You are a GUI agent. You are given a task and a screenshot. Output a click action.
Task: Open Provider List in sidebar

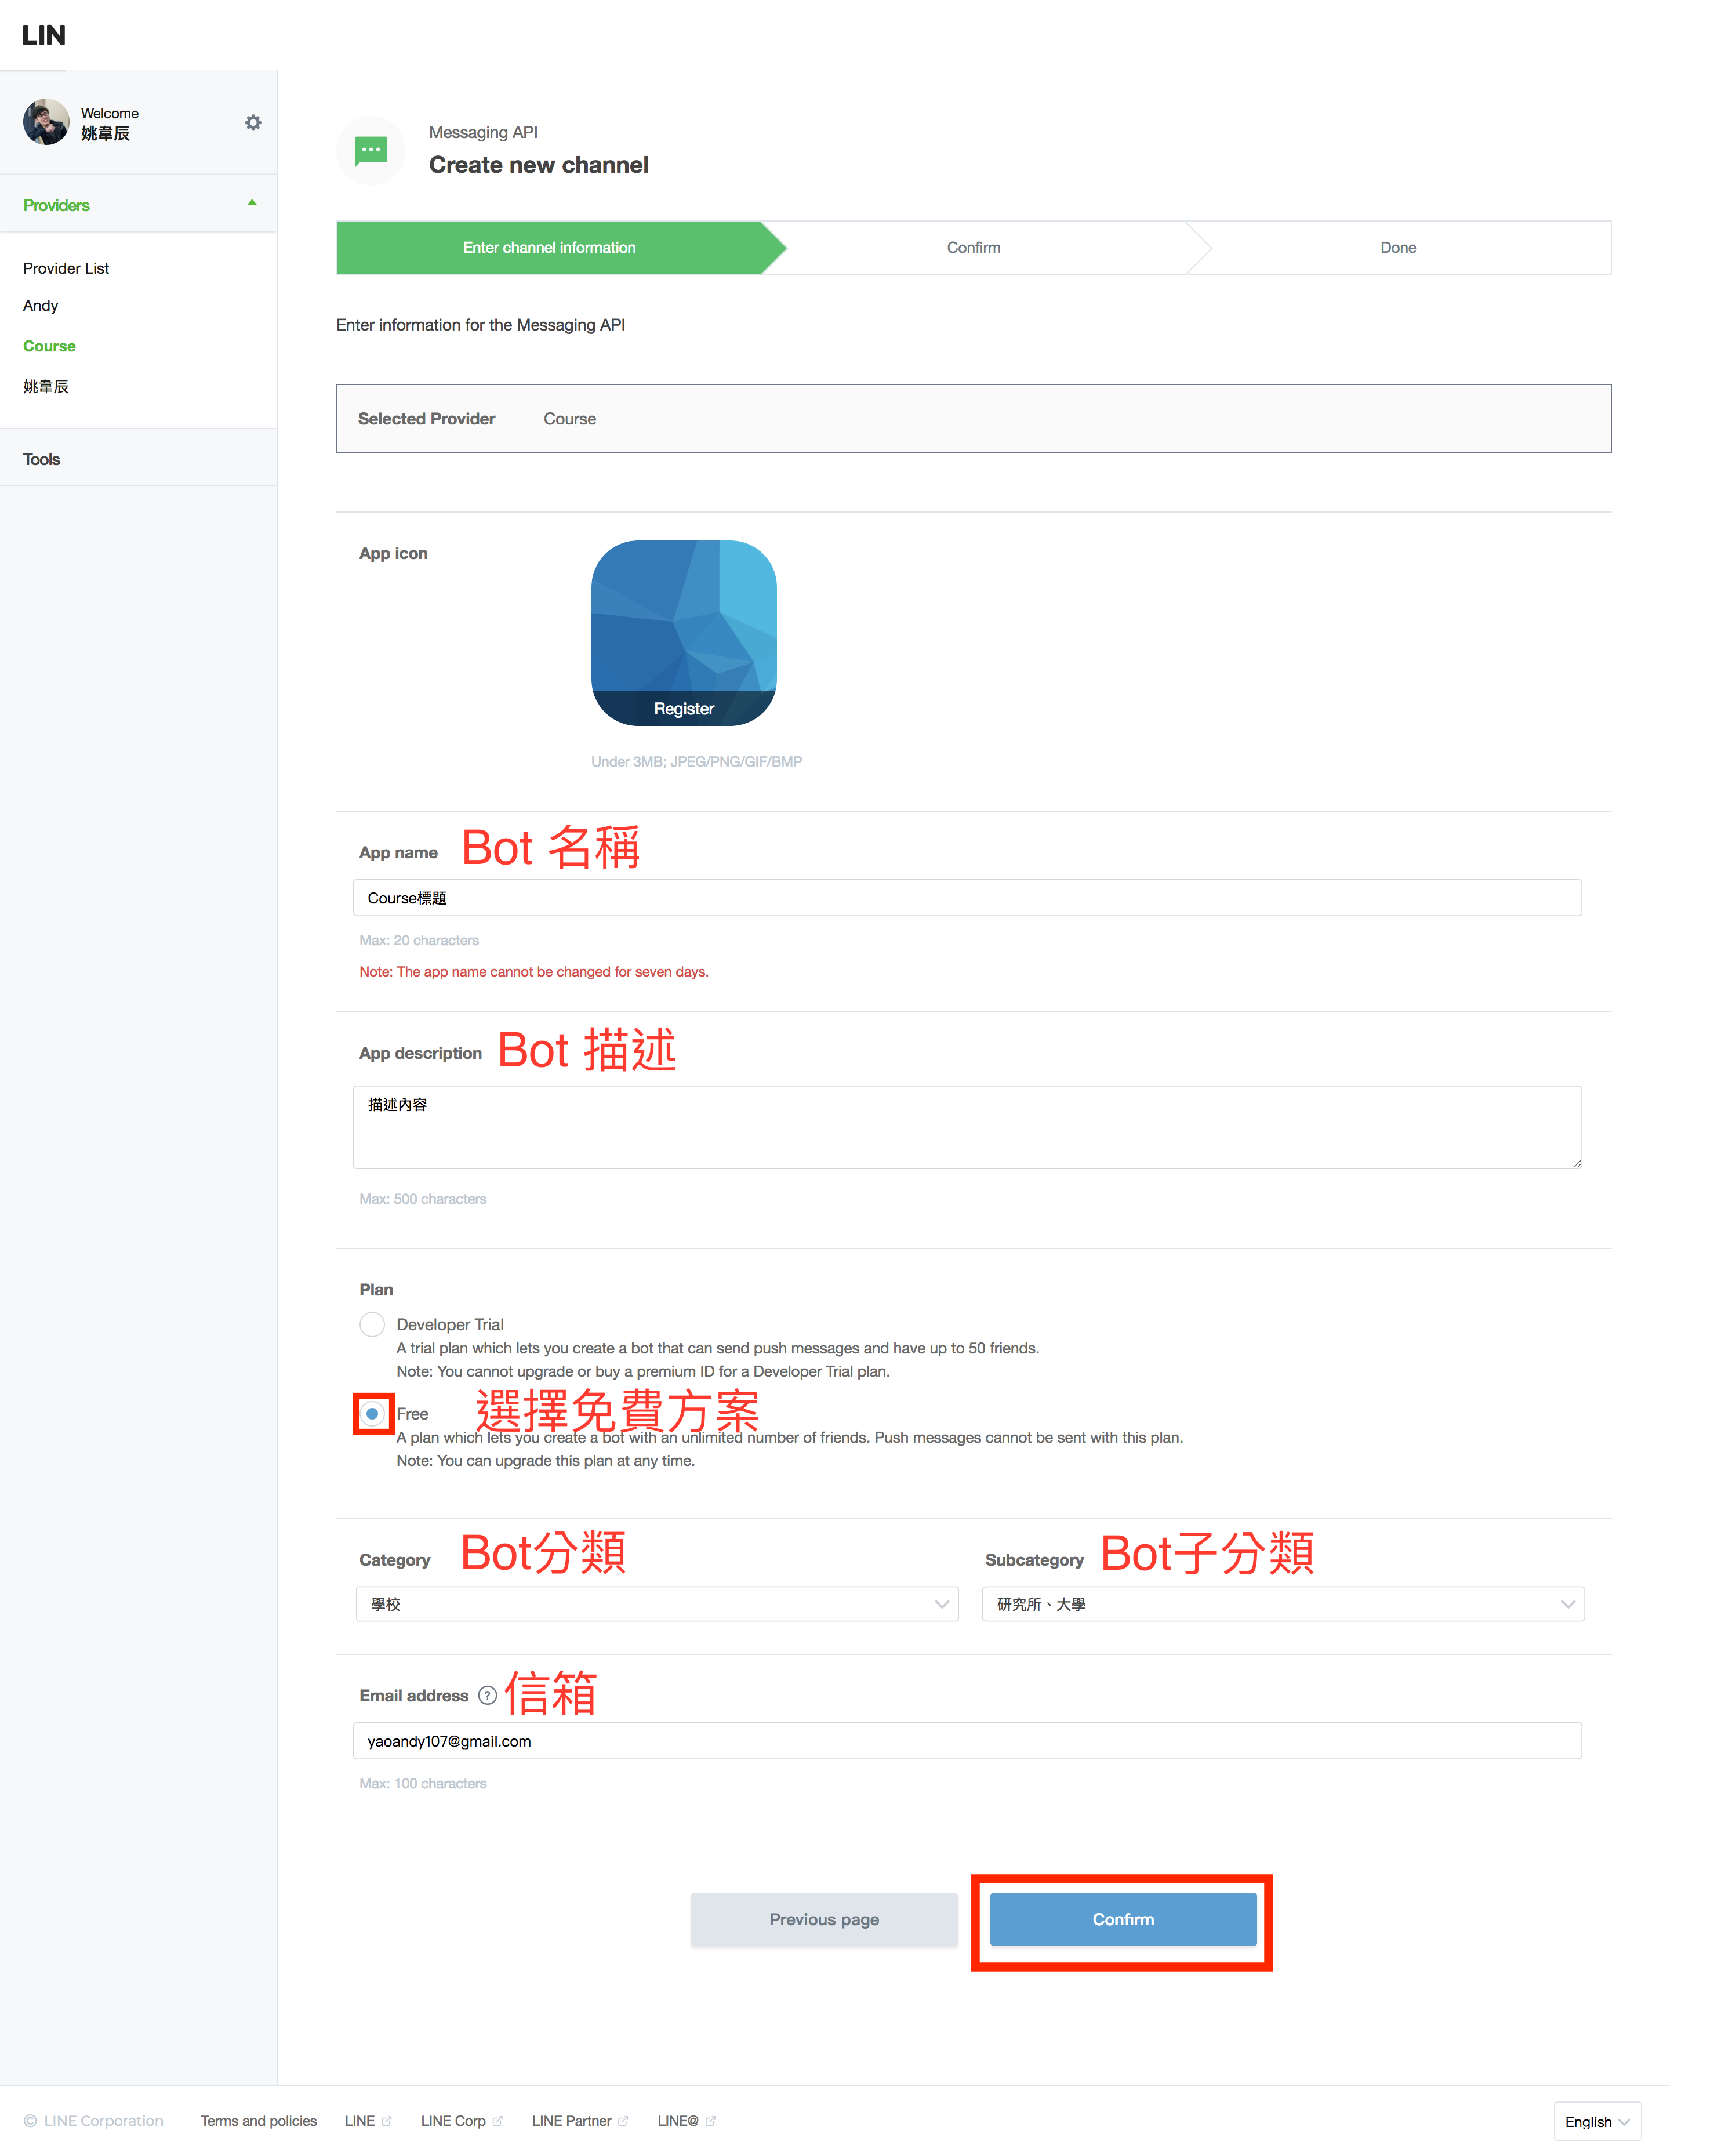click(x=66, y=268)
